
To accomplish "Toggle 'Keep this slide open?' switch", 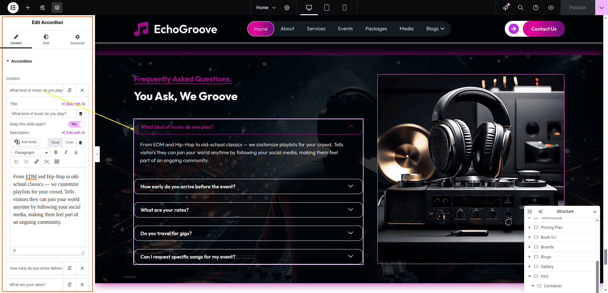I will pyautogui.click(x=76, y=124).
